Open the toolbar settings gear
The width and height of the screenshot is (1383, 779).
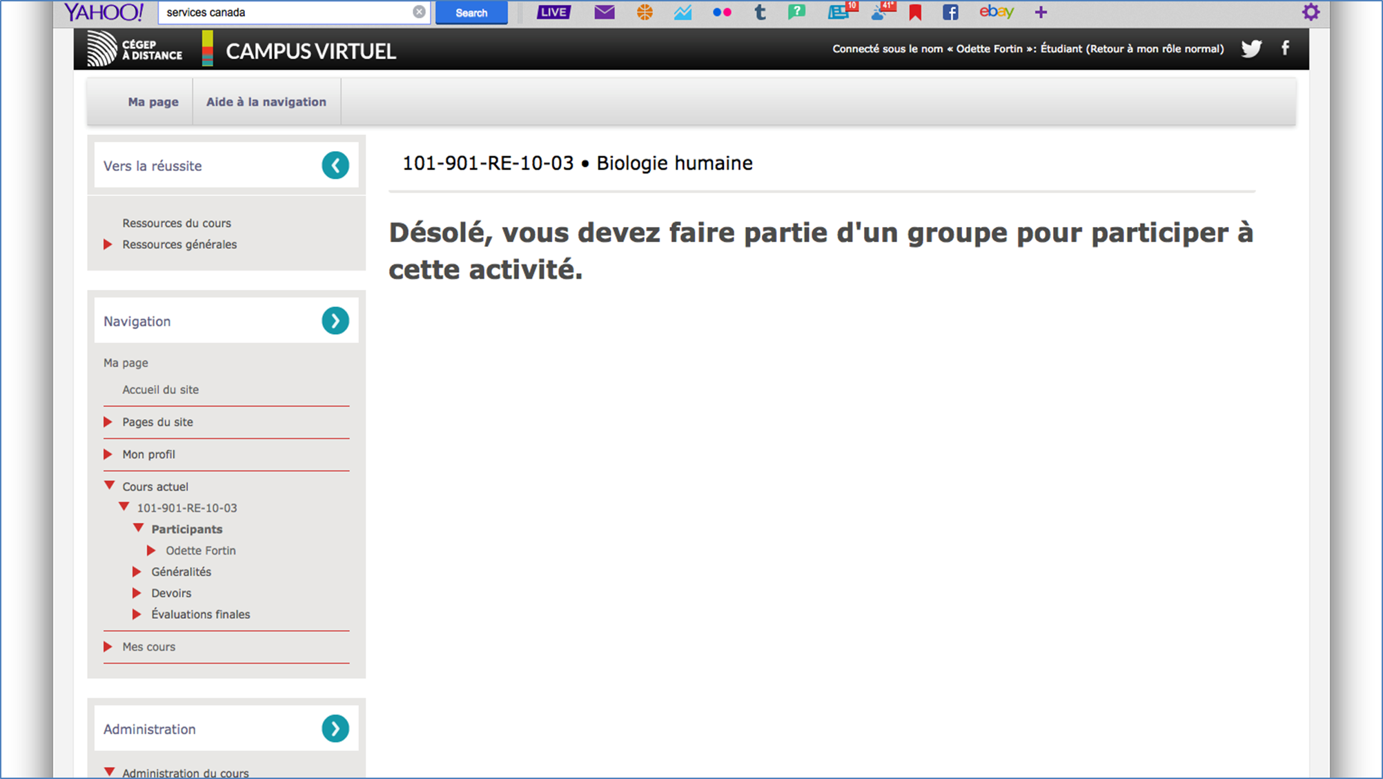click(x=1310, y=12)
